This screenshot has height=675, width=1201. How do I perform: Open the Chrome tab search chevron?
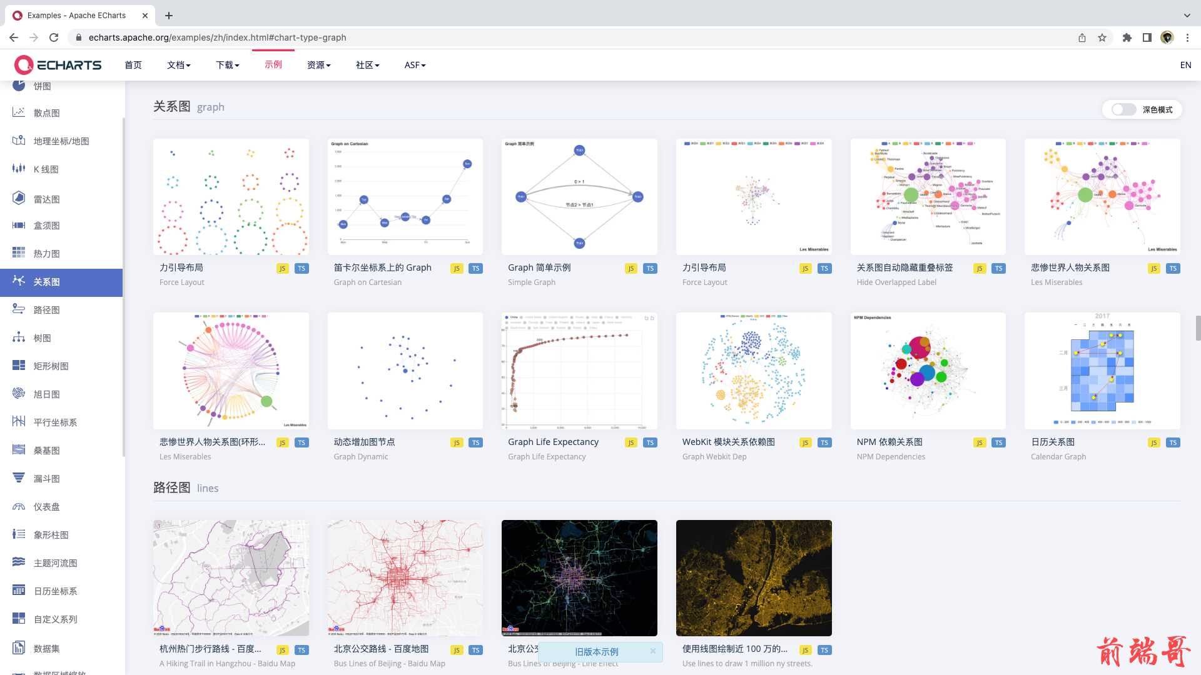[1187, 15]
